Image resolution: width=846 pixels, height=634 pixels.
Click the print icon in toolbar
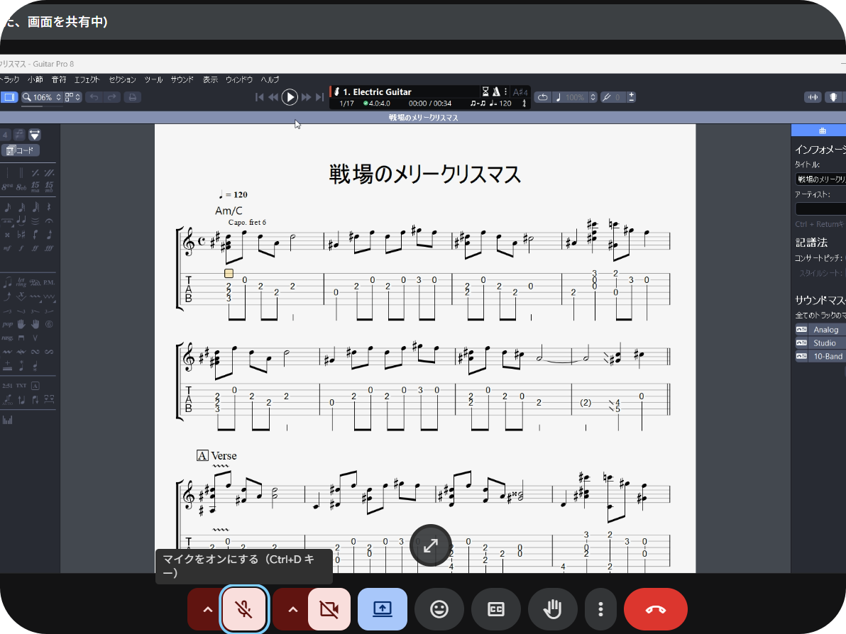pos(132,97)
